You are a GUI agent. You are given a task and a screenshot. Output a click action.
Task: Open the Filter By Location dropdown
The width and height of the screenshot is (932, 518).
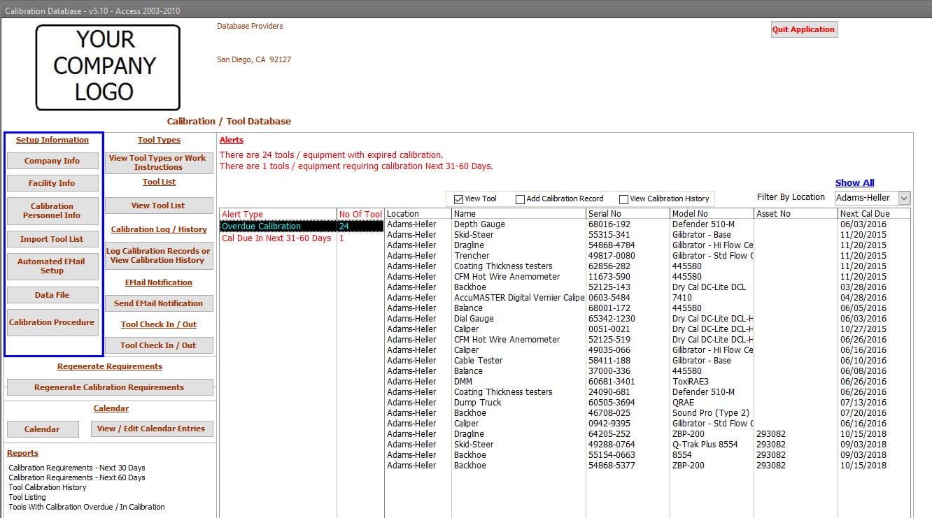coord(904,198)
